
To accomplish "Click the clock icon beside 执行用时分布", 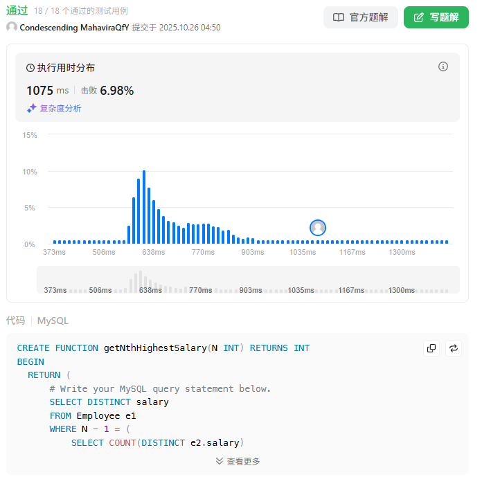I will click(x=30, y=68).
